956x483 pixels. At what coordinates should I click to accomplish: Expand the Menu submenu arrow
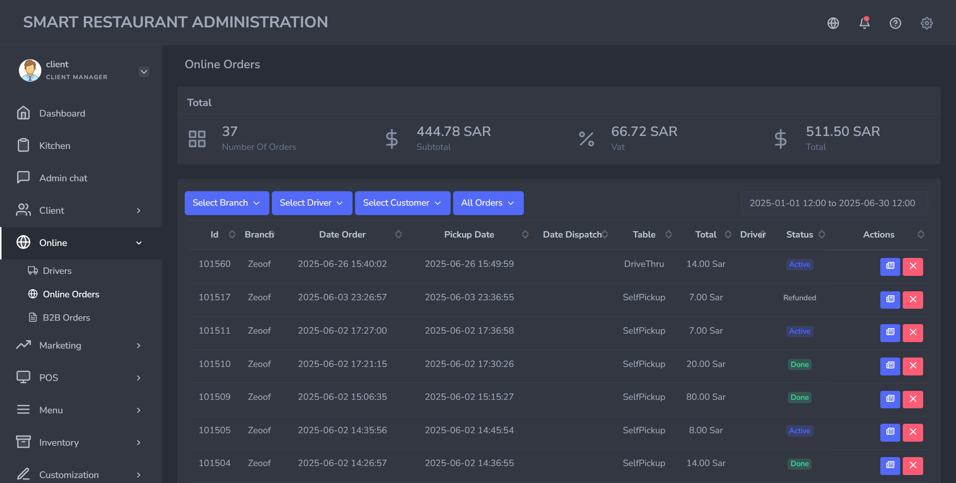click(x=138, y=410)
